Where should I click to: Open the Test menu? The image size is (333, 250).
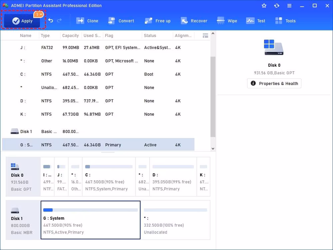pyautogui.click(x=255, y=21)
